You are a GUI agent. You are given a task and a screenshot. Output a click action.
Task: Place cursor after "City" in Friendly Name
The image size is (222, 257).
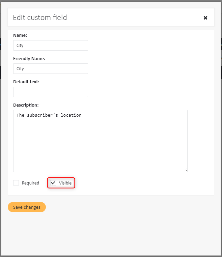pyautogui.click(x=24, y=69)
